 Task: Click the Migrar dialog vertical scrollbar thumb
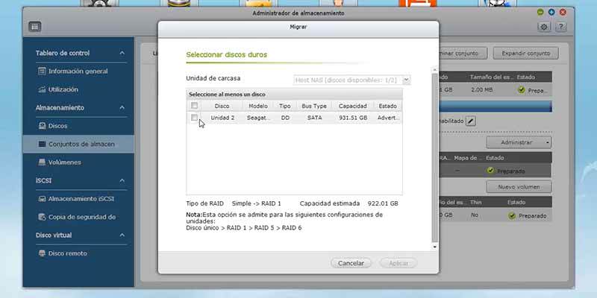click(x=435, y=158)
